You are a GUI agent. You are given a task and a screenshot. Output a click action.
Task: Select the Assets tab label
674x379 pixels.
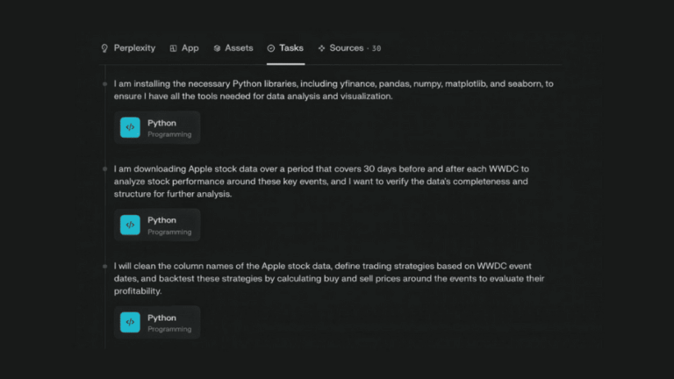click(239, 48)
